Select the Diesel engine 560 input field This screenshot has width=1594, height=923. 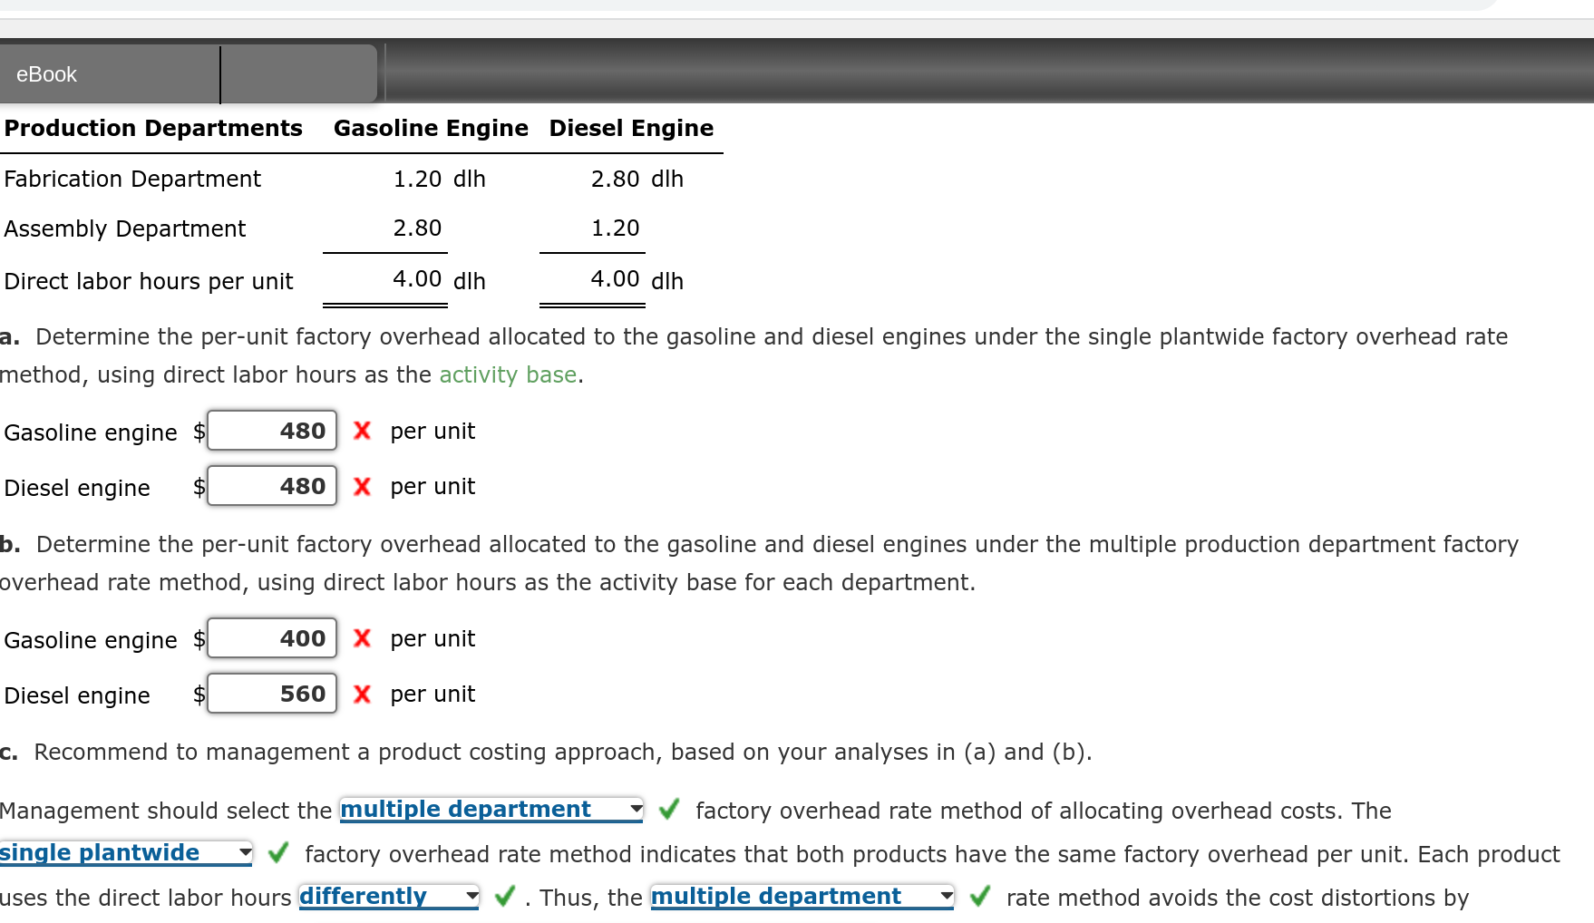coord(271,694)
